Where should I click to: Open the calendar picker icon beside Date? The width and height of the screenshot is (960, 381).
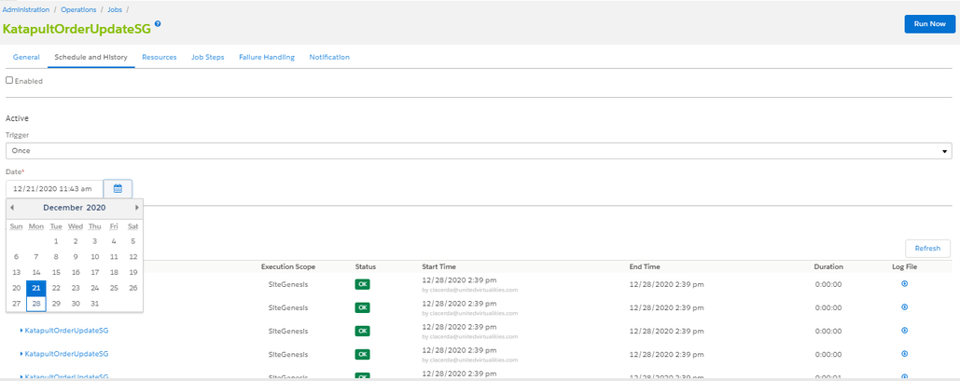click(x=118, y=188)
